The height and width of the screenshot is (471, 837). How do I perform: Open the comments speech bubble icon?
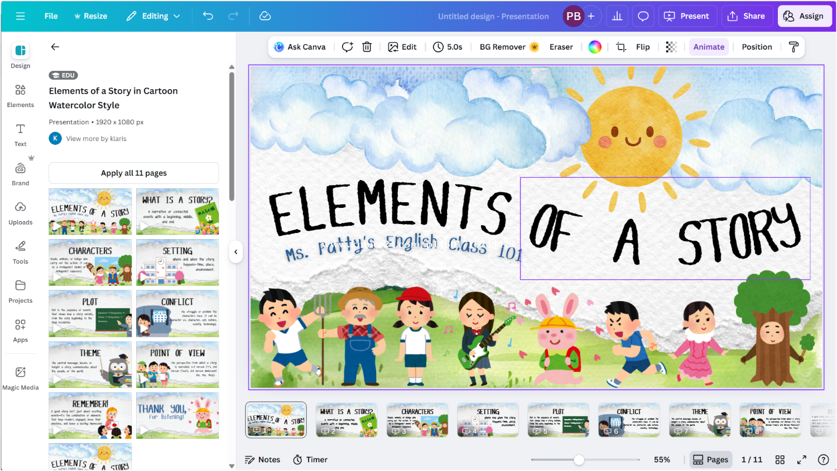[x=643, y=16]
